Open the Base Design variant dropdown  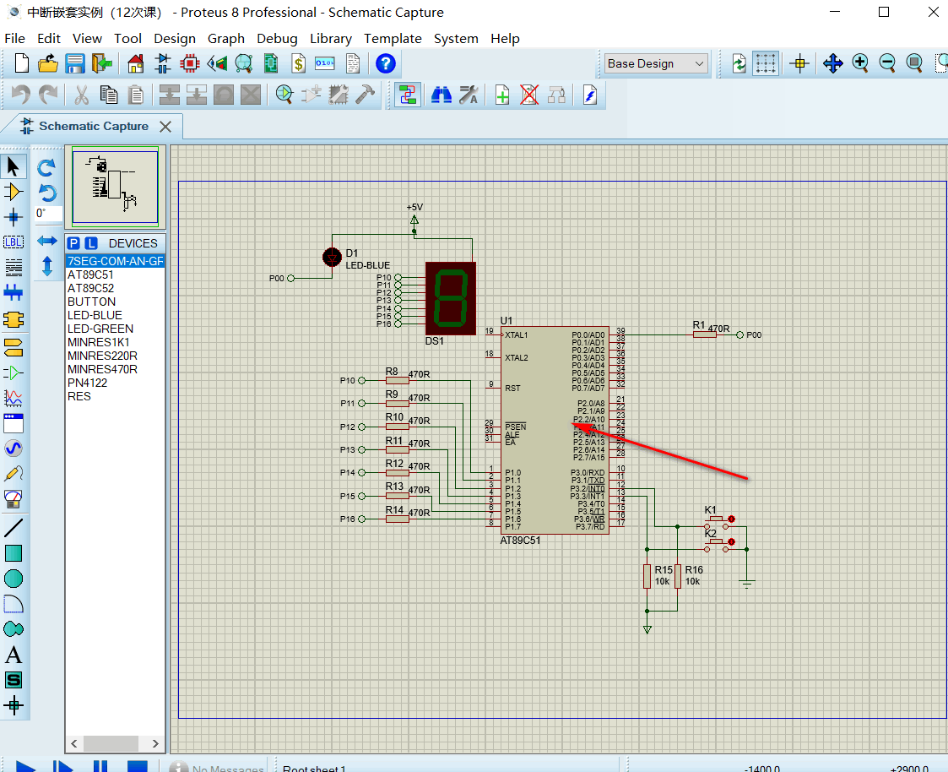click(x=657, y=63)
